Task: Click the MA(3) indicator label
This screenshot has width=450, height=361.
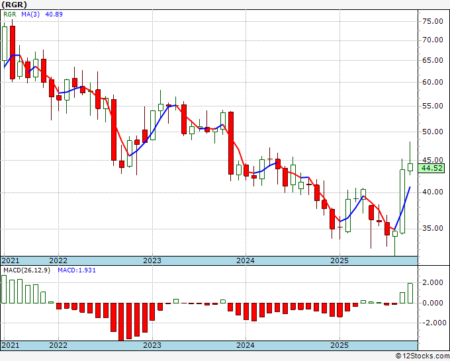Action: pos(30,15)
